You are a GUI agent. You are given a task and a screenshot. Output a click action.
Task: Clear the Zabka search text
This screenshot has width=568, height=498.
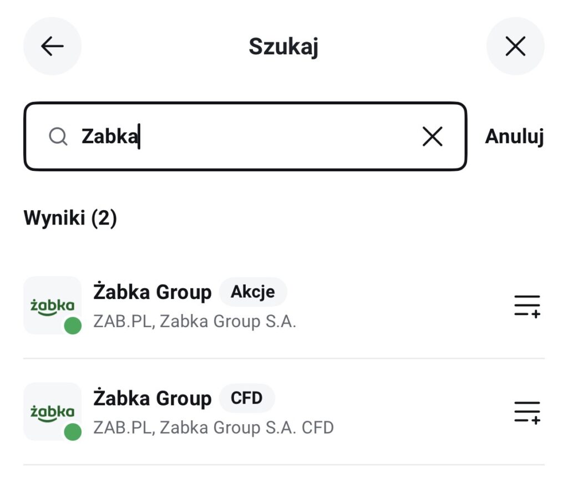[x=432, y=136]
